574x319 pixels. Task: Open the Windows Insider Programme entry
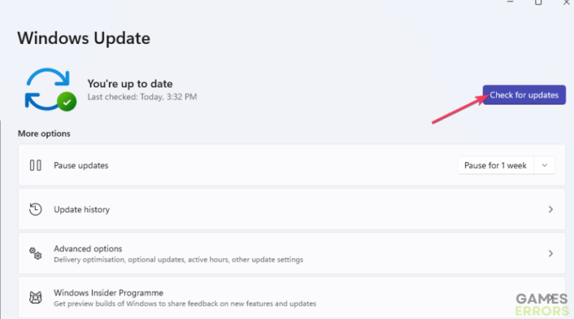click(x=108, y=293)
